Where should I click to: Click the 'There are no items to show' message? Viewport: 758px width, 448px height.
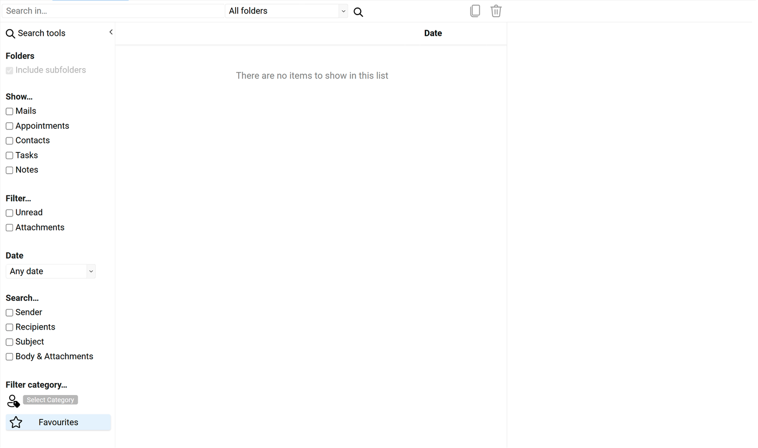[x=312, y=76]
